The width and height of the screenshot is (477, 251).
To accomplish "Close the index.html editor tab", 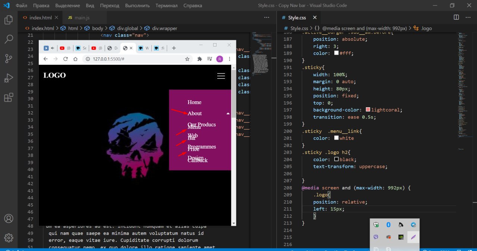I will pyautogui.click(x=56, y=18).
